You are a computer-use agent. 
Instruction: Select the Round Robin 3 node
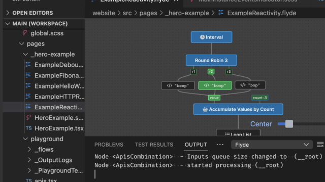point(211,60)
